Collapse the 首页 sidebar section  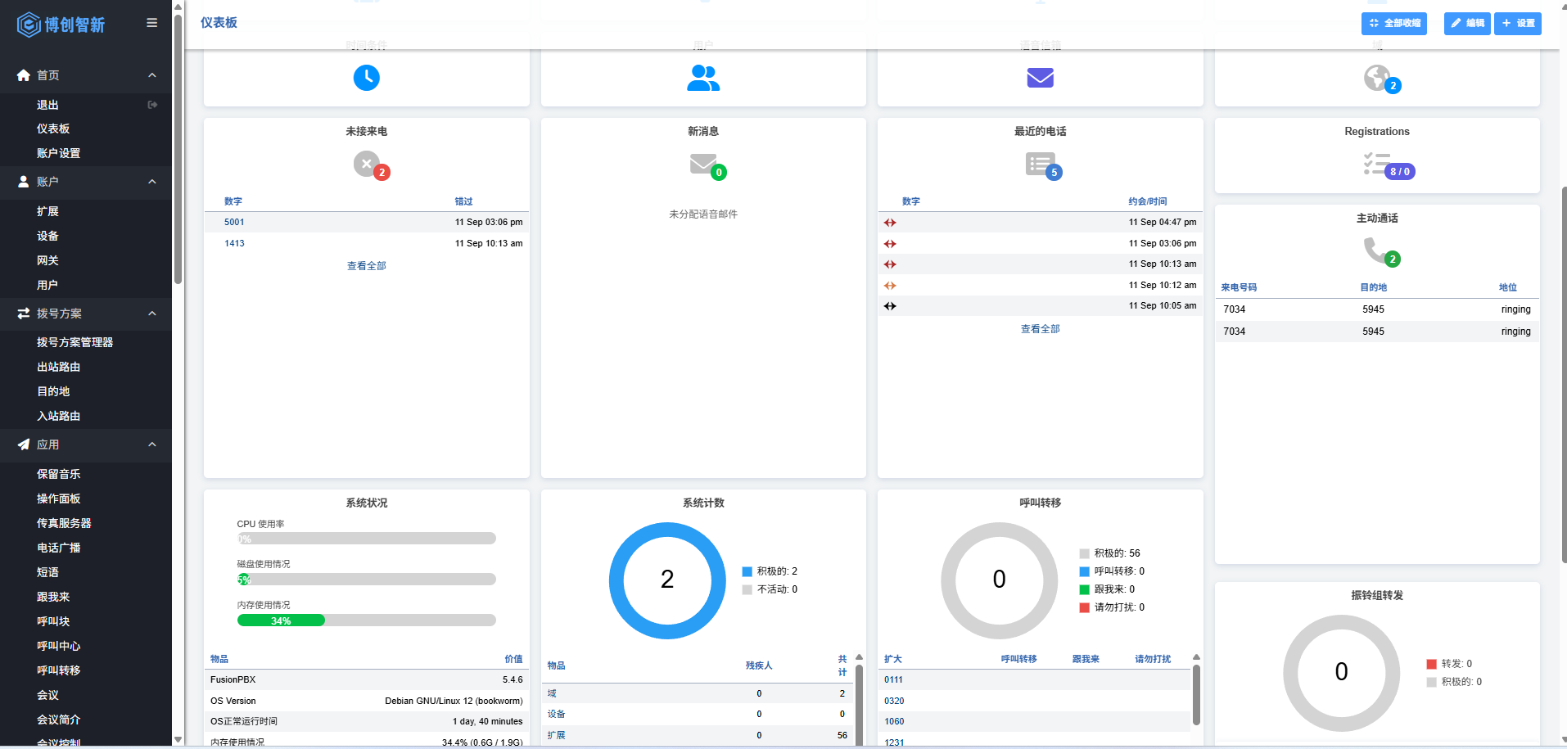[152, 75]
